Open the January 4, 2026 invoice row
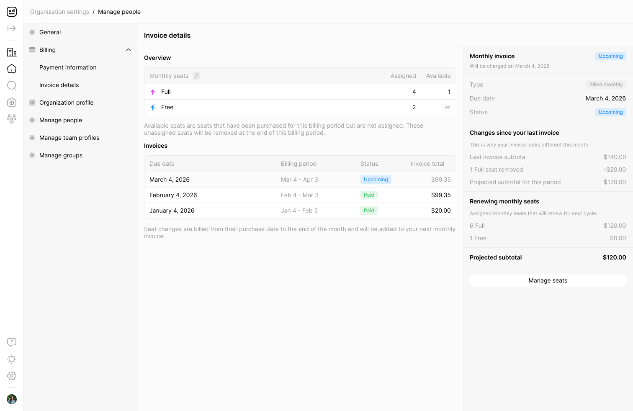This screenshot has width=633, height=411. pyautogui.click(x=300, y=211)
